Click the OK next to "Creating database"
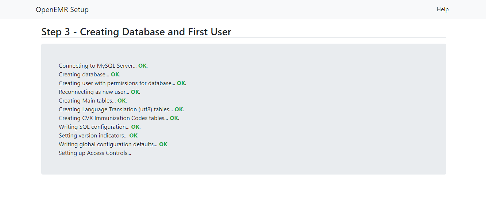This screenshot has height=216, width=486. (x=115, y=74)
